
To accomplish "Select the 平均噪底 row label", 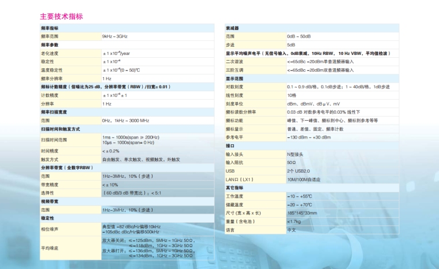I will (50, 247).
